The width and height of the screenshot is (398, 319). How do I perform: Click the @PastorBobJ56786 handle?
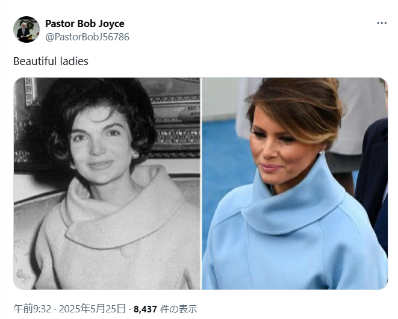click(x=87, y=37)
